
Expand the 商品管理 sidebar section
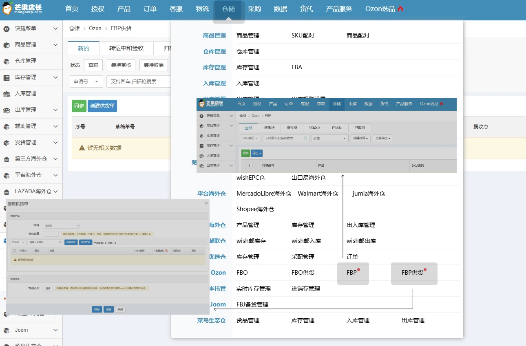(55, 45)
